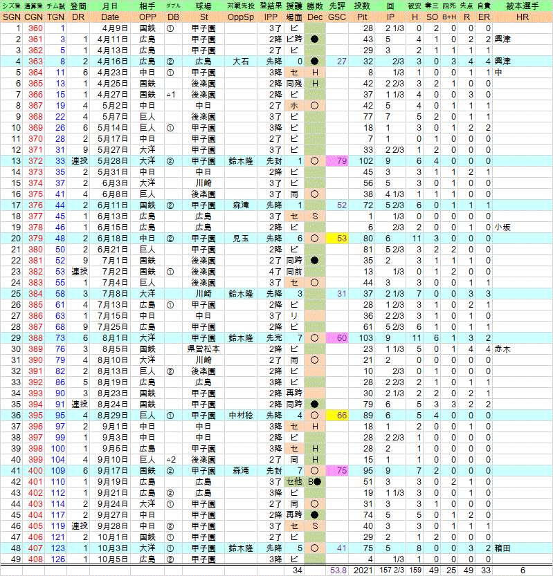Select opposing starter cell 中村稔
Viewport: 553px width, 576px height.
coord(241,416)
